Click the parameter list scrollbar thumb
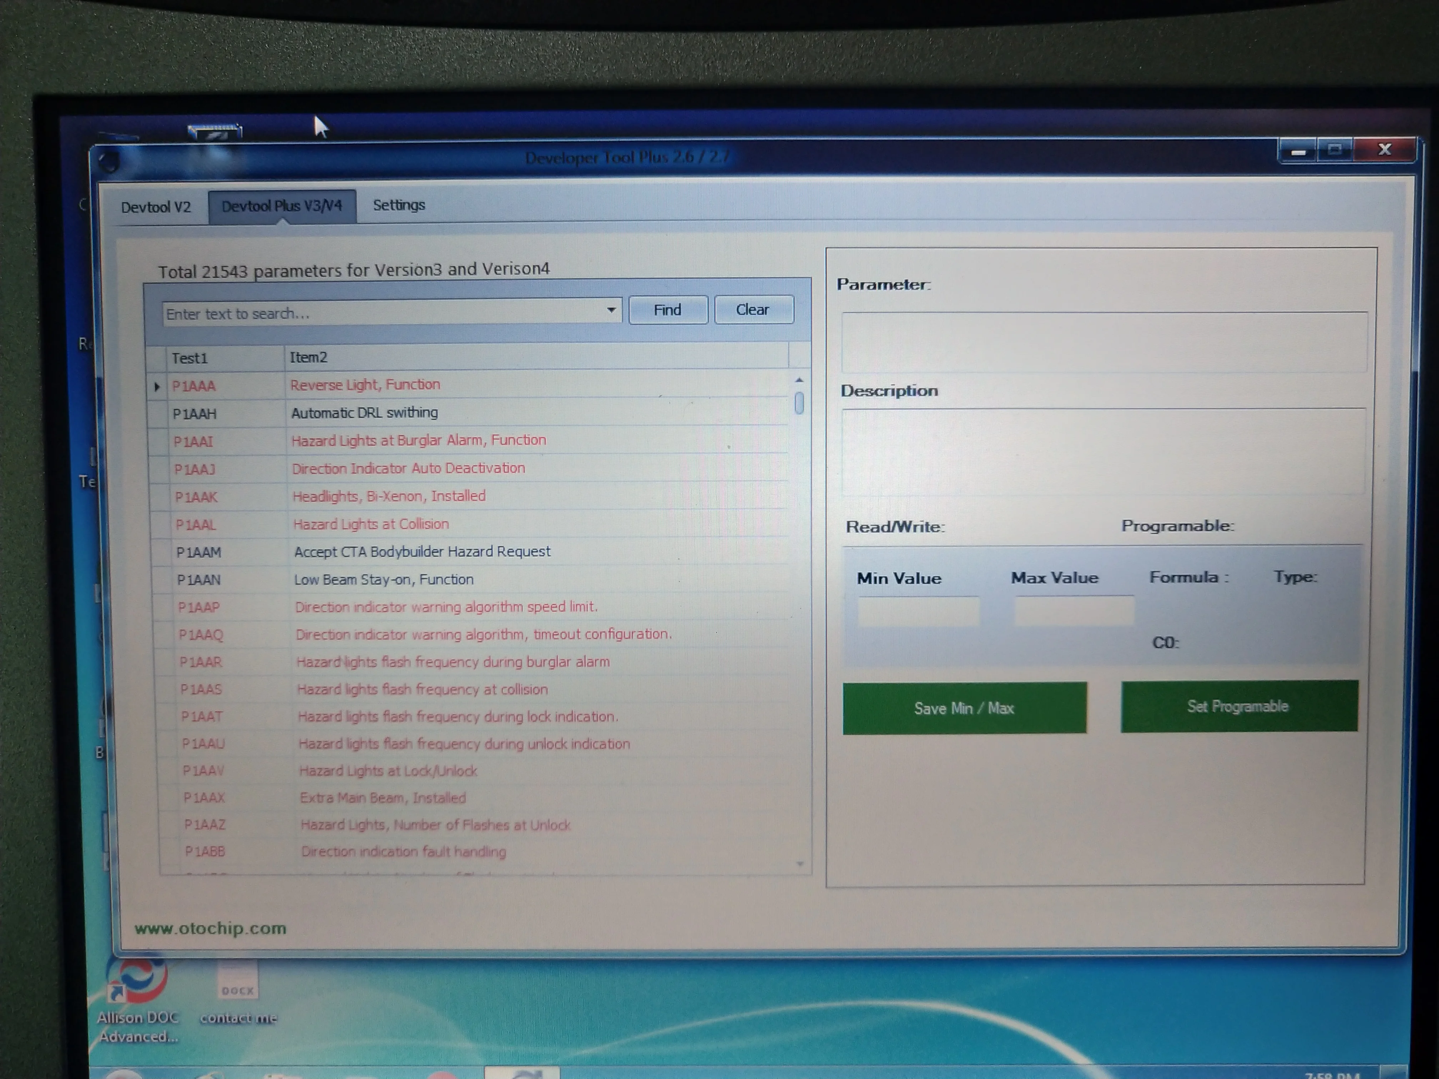This screenshot has height=1079, width=1439. 799,403
